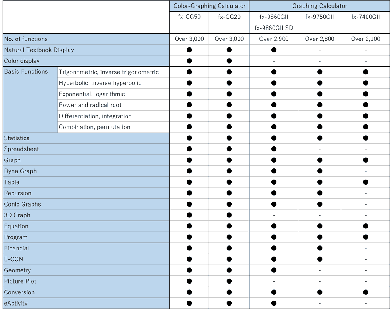The width and height of the screenshot is (390, 309).
Task: Click the Dyna Graph dot for fx-9750GII
Action: pyautogui.click(x=320, y=171)
